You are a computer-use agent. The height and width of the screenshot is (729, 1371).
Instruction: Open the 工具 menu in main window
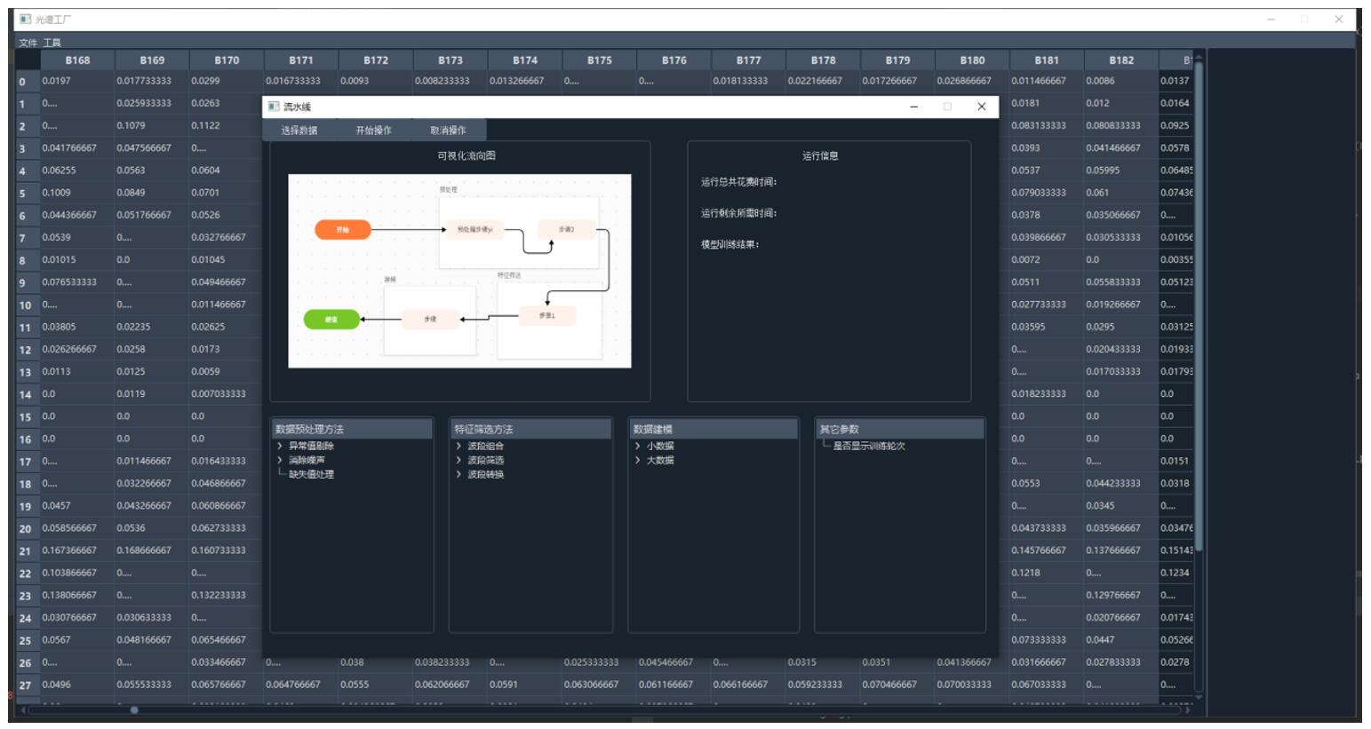tap(52, 43)
